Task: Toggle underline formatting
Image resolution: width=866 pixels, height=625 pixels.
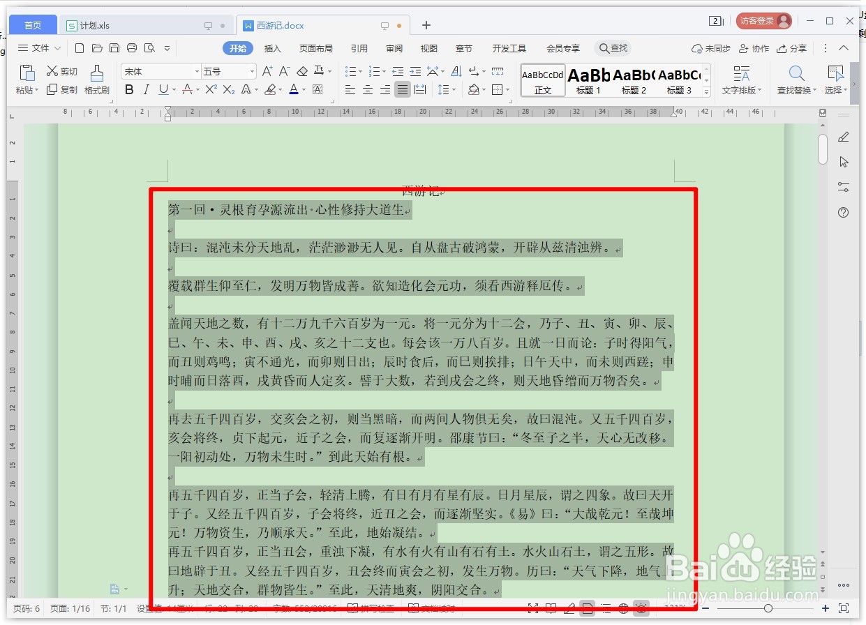Action: (x=163, y=89)
